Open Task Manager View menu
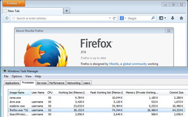 [28, 76]
